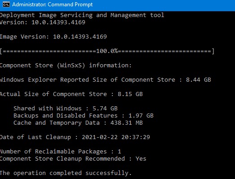
Task: Click the Cleanup Recommended Yes value
Action: pyautogui.click(x=141, y=159)
